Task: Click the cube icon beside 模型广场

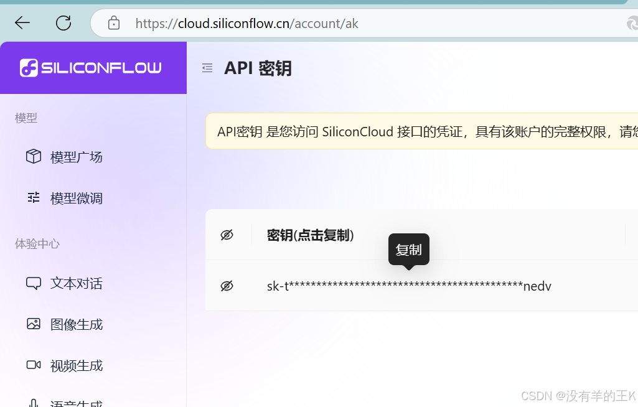Action: tap(34, 156)
